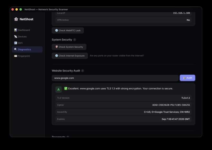Click the System Security heading
The width and height of the screenshot is (212, 150).
[x=62, y=40]
